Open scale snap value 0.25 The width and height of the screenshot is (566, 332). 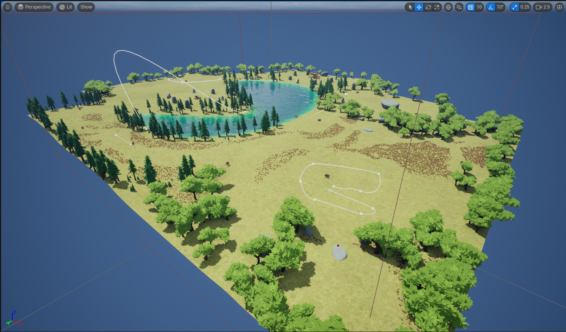pyautogui.click(x=525, y=7)
